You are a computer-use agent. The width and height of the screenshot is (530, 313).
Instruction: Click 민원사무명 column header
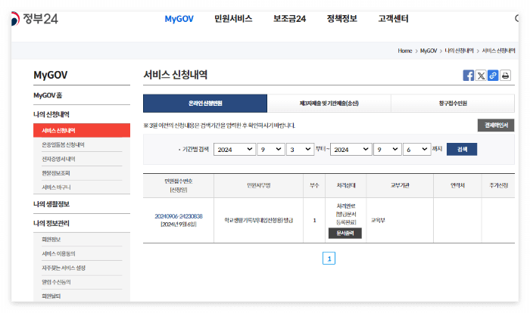(x=259, y=185)
